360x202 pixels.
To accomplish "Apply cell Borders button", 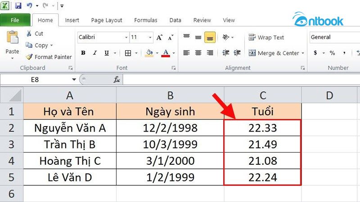I will [x=128, y=53].
